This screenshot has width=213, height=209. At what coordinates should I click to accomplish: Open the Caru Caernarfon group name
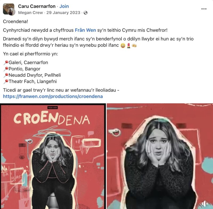pyautogui.click(x=37, y=6)
